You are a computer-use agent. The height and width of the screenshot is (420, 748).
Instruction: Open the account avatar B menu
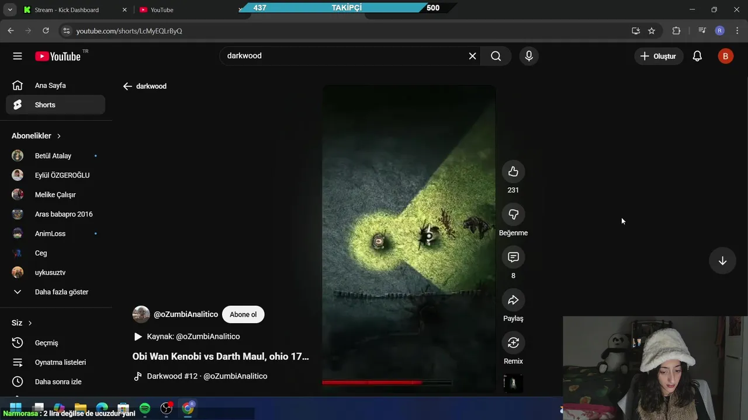[725, 56]
